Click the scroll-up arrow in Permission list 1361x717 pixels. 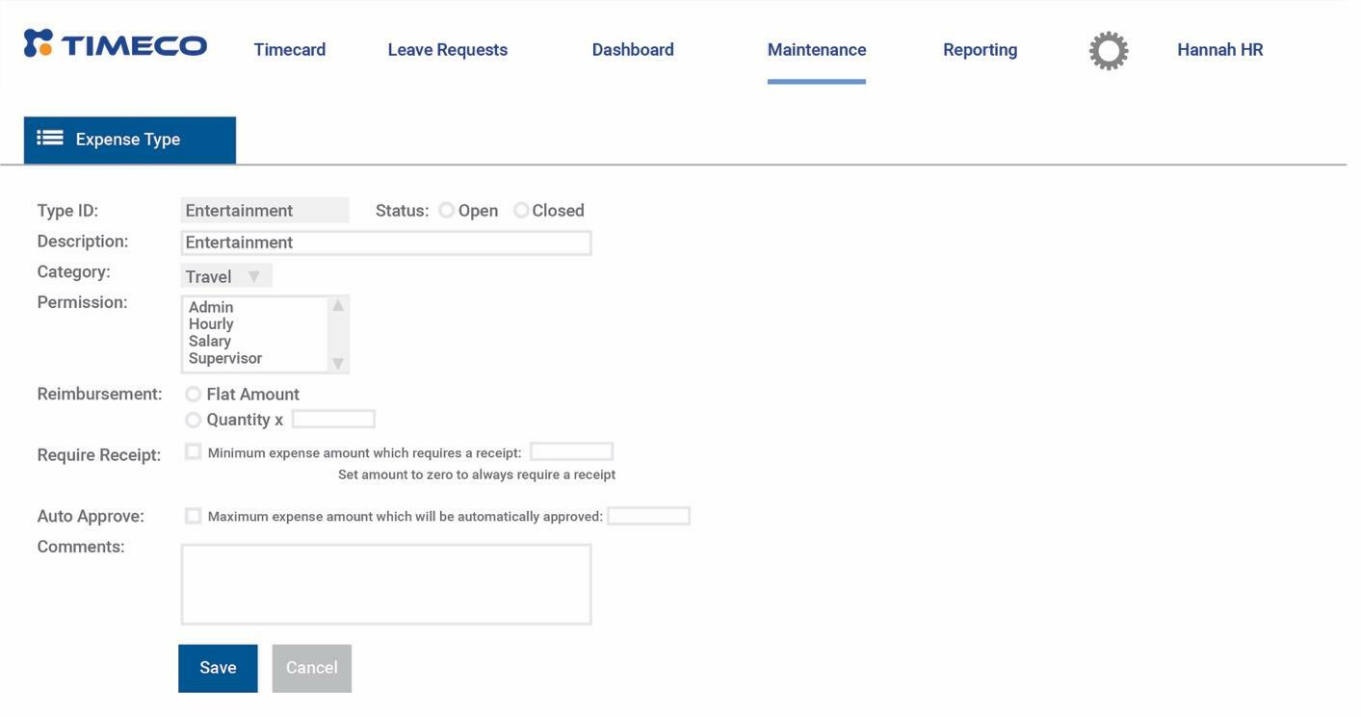(x=338, y=305)
